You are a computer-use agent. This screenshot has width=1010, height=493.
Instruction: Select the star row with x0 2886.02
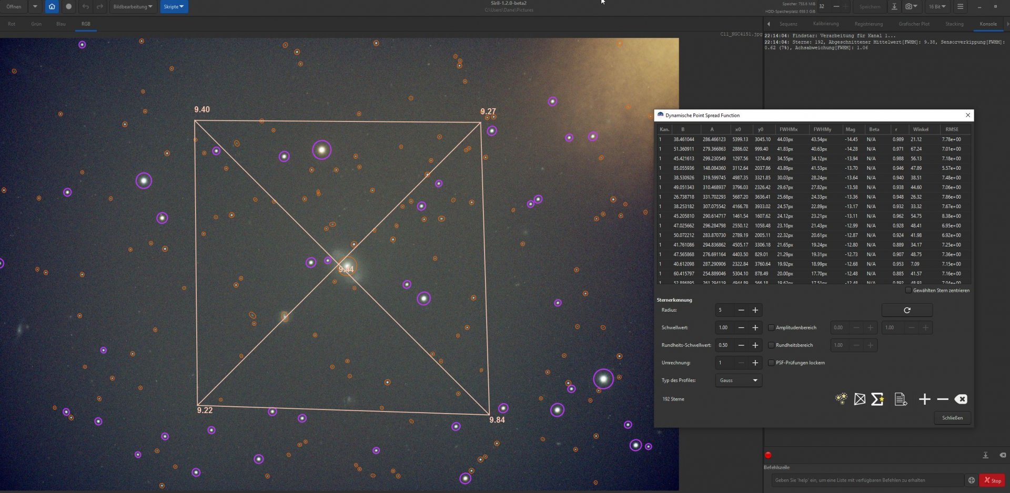[813, 149]
